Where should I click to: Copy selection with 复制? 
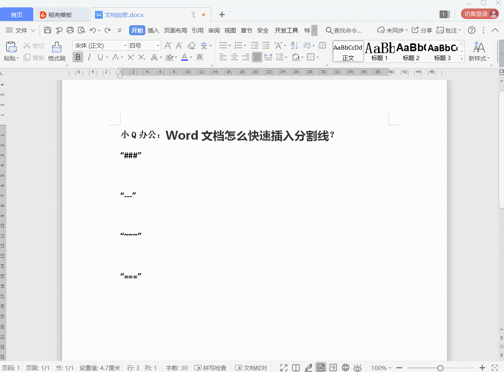tap(34, 57)
